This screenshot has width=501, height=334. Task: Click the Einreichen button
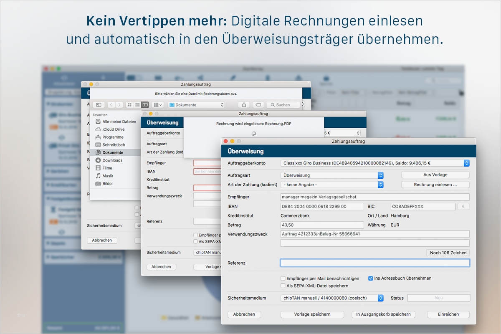click(448, 314)
